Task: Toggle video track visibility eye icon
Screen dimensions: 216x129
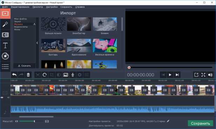Action: 2,98
